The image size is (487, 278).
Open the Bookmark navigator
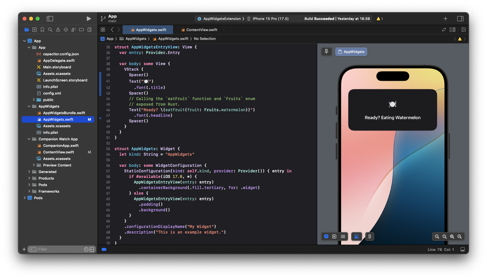tap(42, 30)
